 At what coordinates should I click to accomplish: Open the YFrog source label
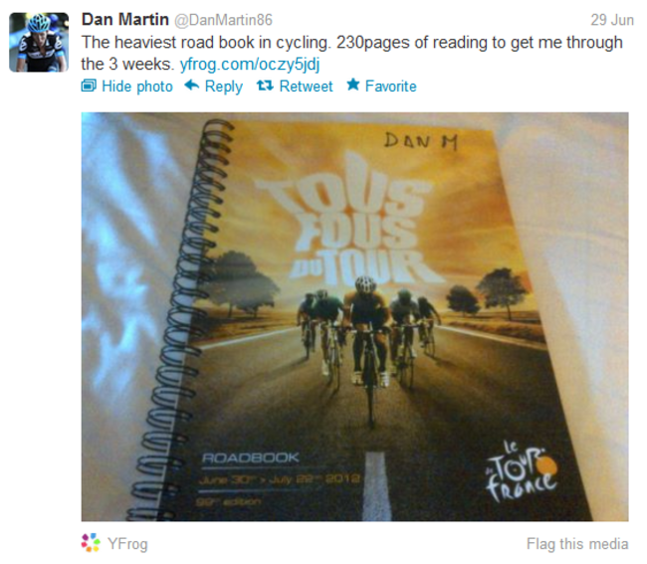tap(127, 544)
